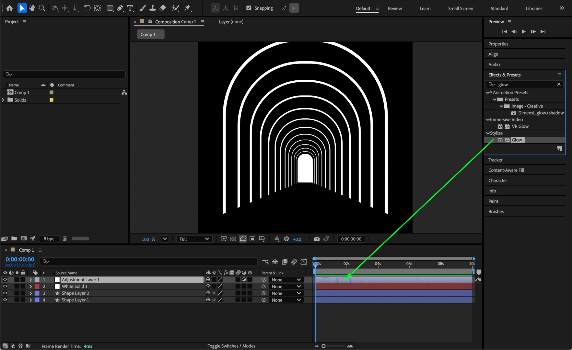Select the Pen tool in toolbar
Image resolution: width=572 pixels, height=350 pixels.
pyautogui.click(x=120, y=8)
